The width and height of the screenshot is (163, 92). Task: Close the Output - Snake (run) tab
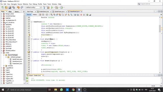click(x=43, y=75)
